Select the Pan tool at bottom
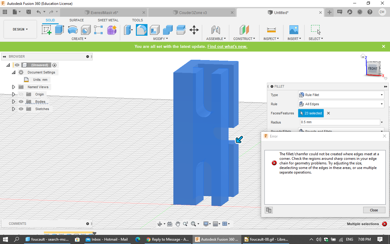Viewport: 390px width, 244px height. (178, 224)
